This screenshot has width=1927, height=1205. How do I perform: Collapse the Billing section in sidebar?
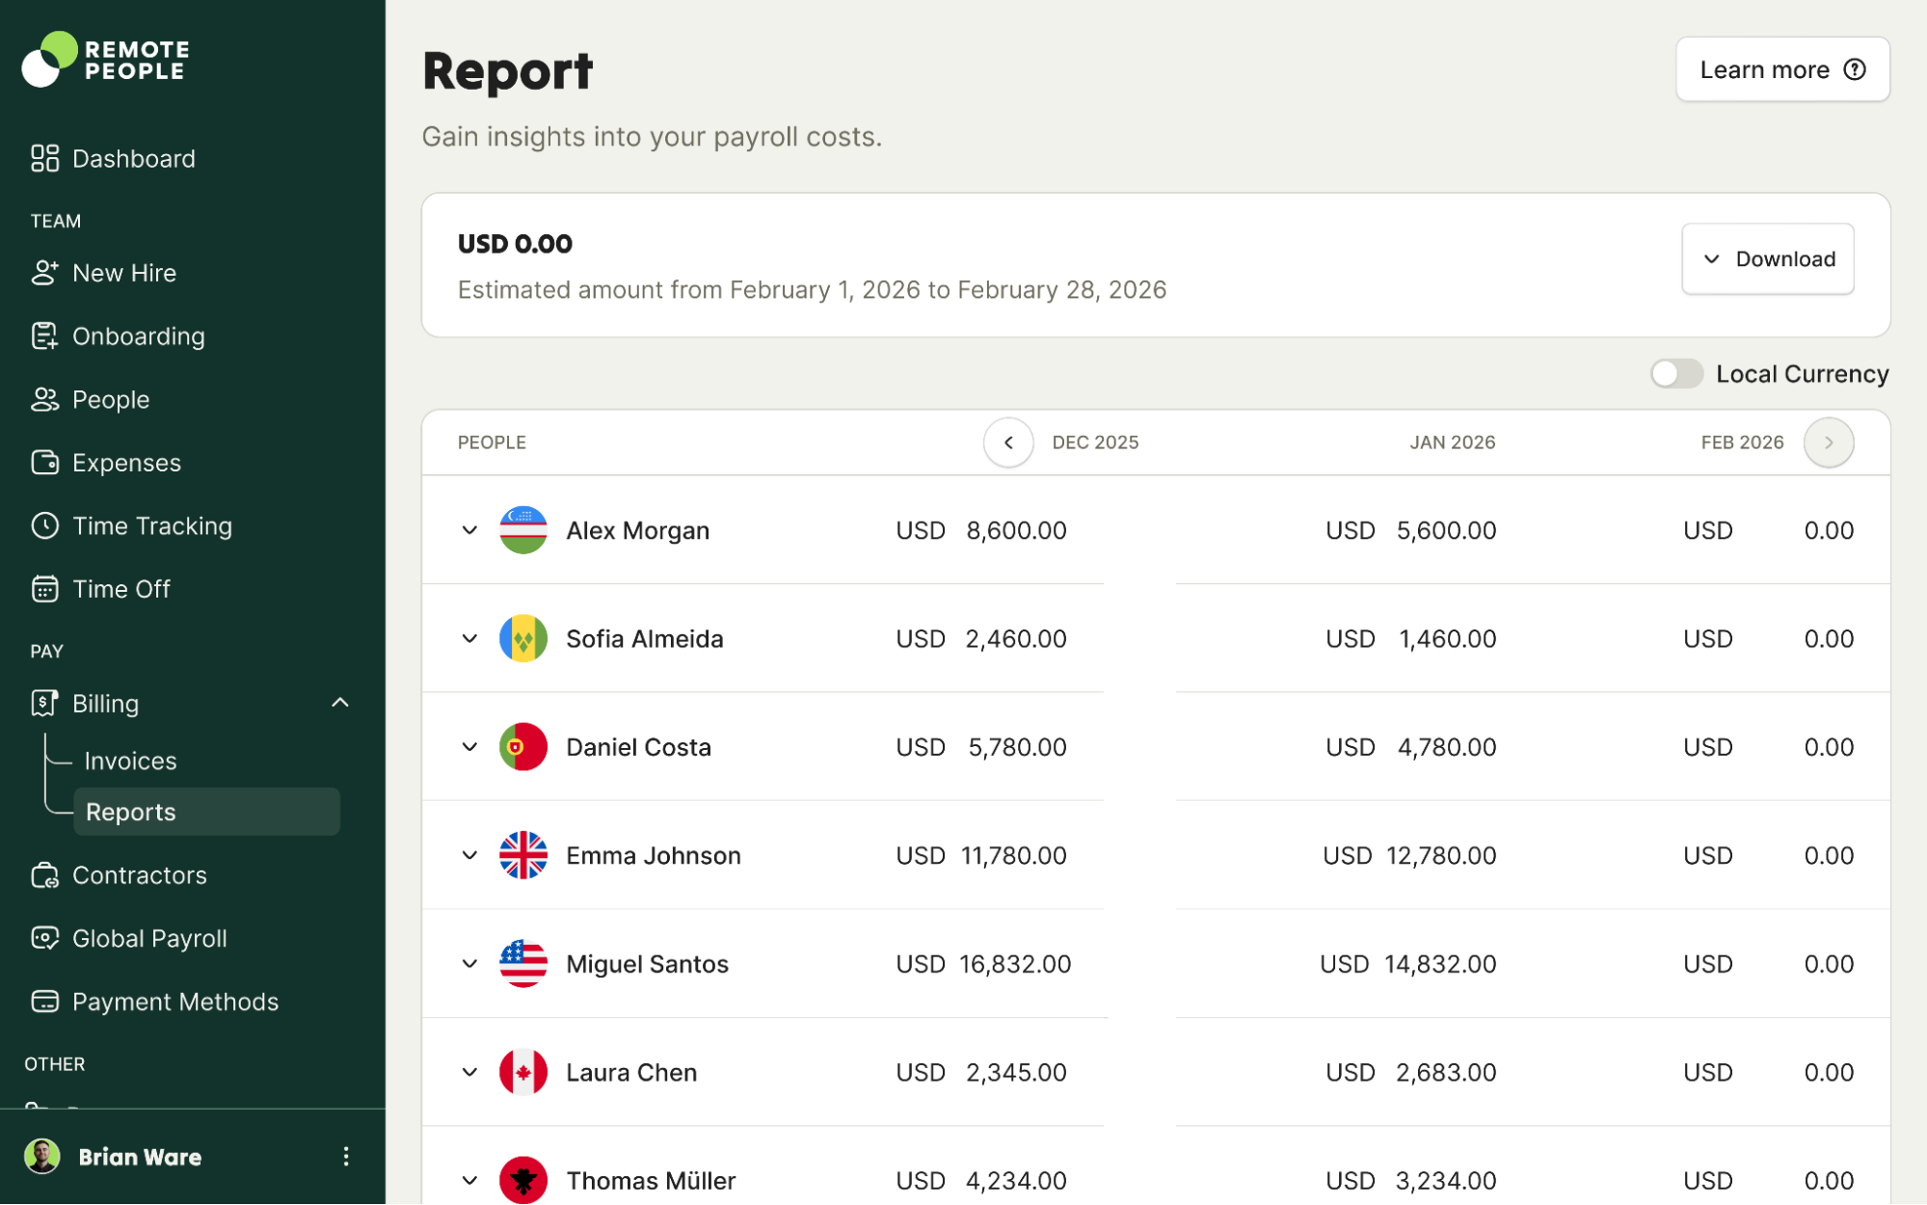click(x=339, y=703)
